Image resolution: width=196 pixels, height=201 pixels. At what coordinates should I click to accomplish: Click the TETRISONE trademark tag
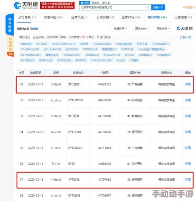(90, 49)
